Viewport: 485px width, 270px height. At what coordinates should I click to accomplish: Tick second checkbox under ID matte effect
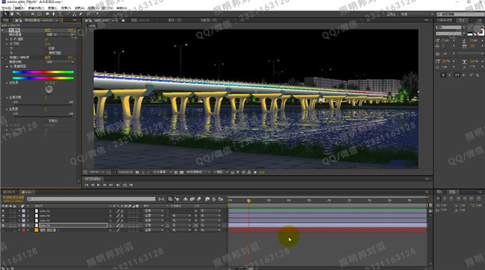click(x=47, y=53)
